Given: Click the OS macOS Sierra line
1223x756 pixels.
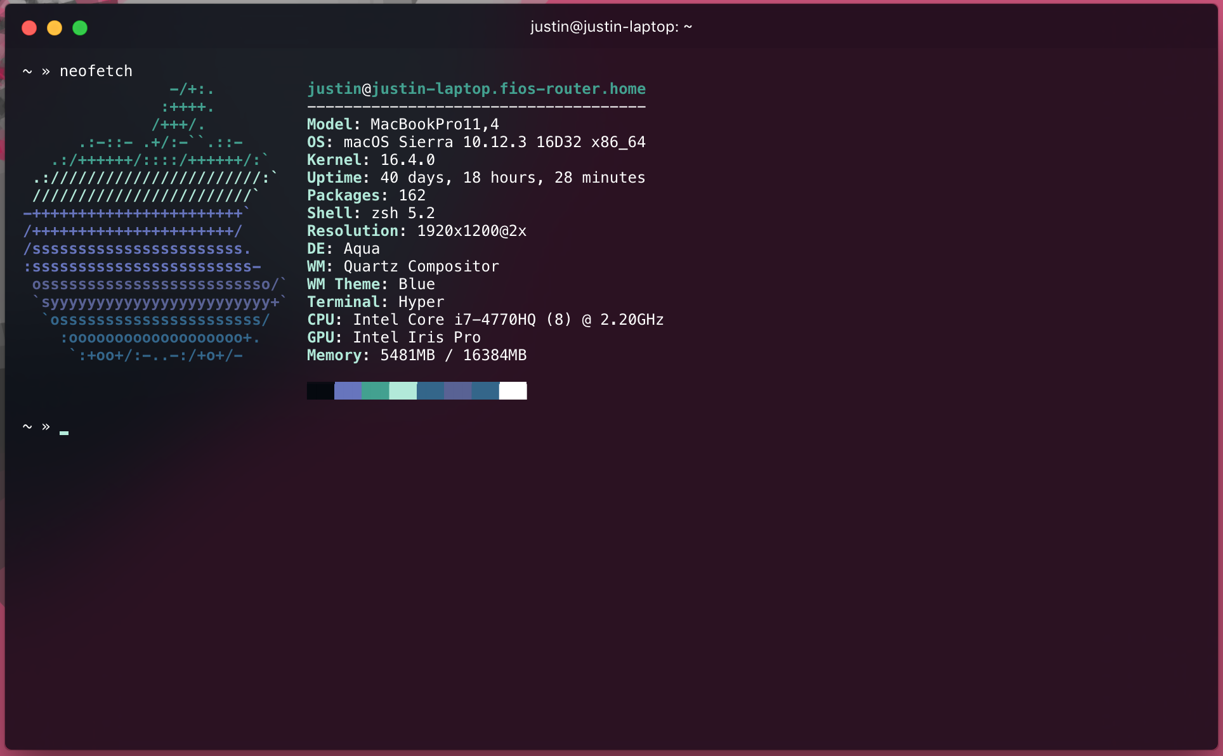Looking at the screenshot, I should (x=476, y=142).
